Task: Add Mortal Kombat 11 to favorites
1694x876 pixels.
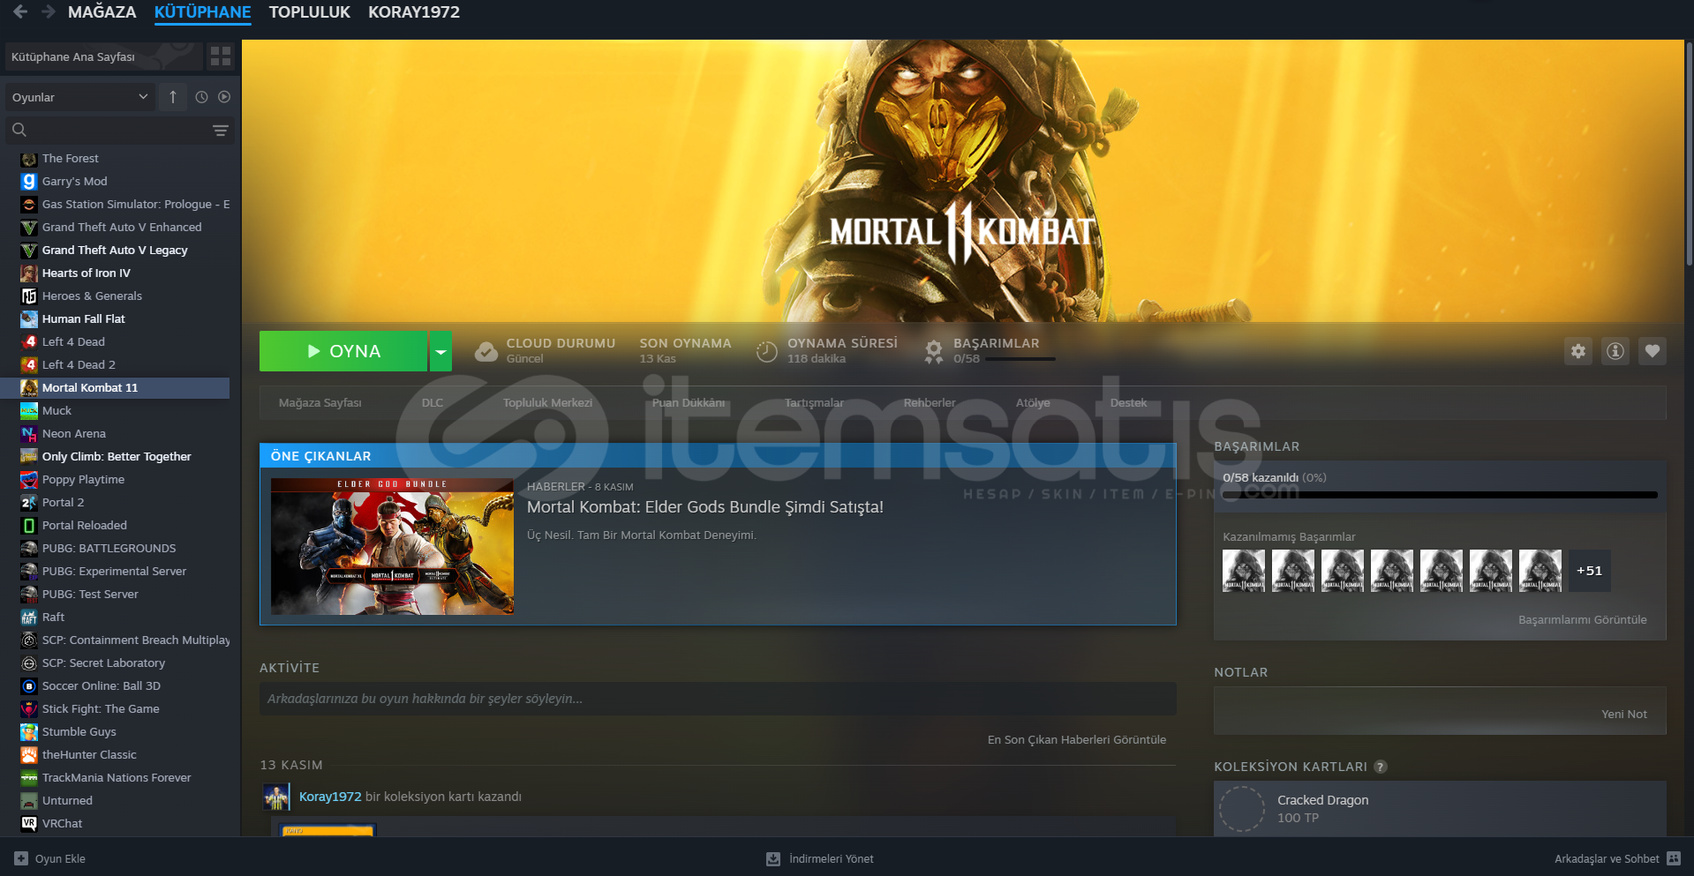Action: [x=1653, y=351]
